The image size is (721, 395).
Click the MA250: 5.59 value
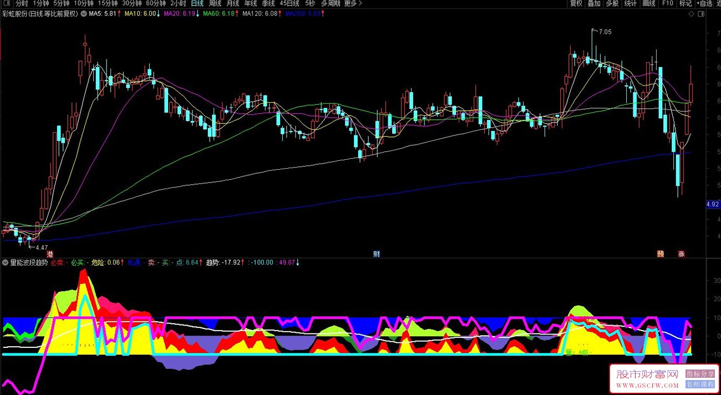(x=303, y=14)
